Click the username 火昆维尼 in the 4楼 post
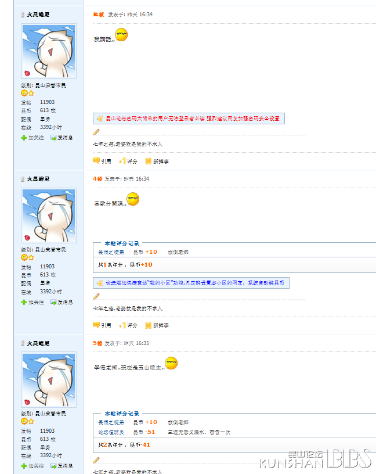Image resolution: width=376 pixels, height=474 pixels. [x=38, y=179]
